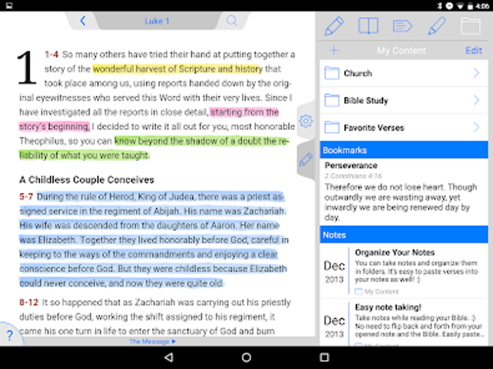Click the Favorite Verses folder label
The width and height of the screenshot is (493, 369).
(x=374, y=128)
